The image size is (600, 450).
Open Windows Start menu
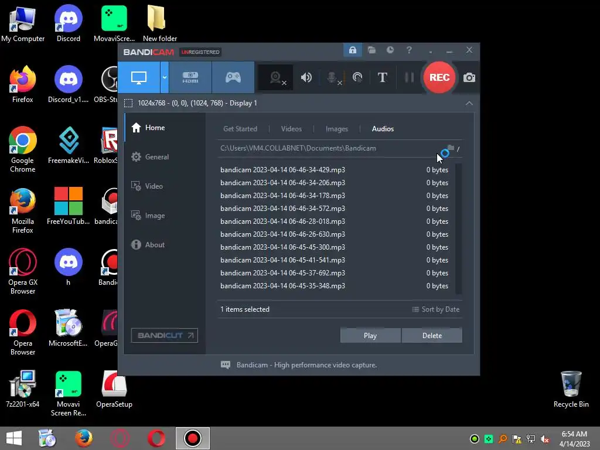point(14,438)
